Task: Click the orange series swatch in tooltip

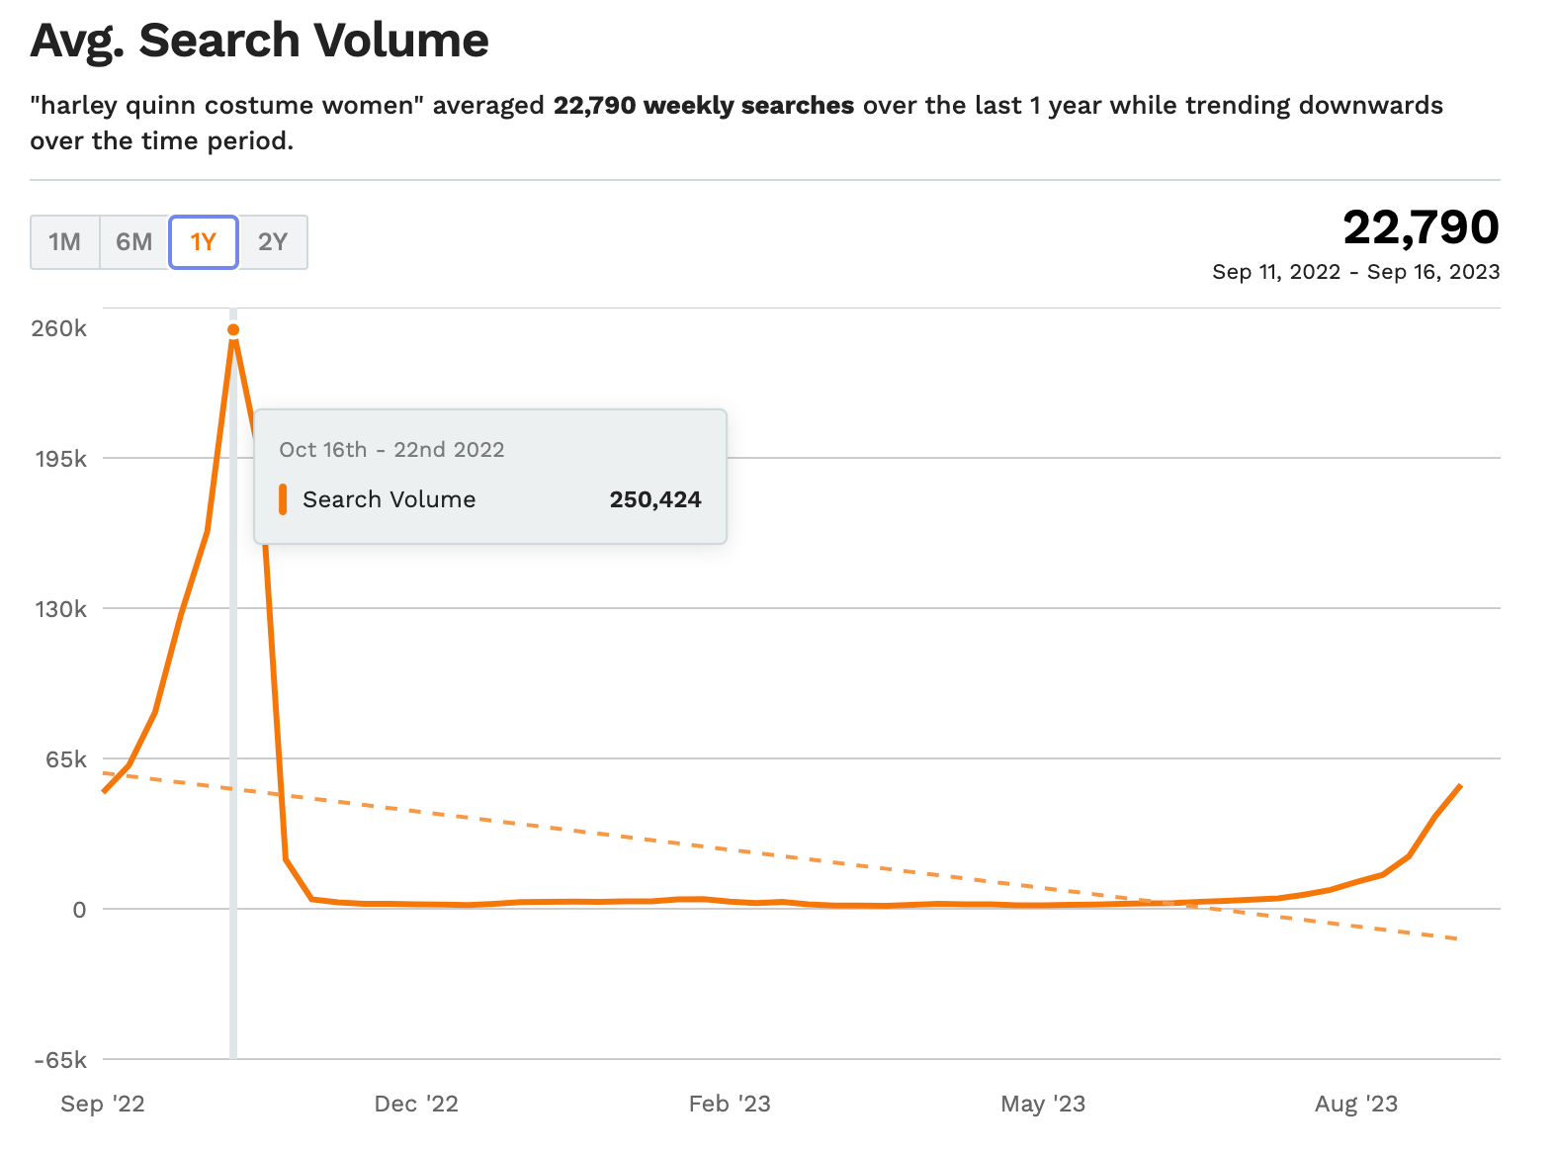Action: tap(283, 499)
